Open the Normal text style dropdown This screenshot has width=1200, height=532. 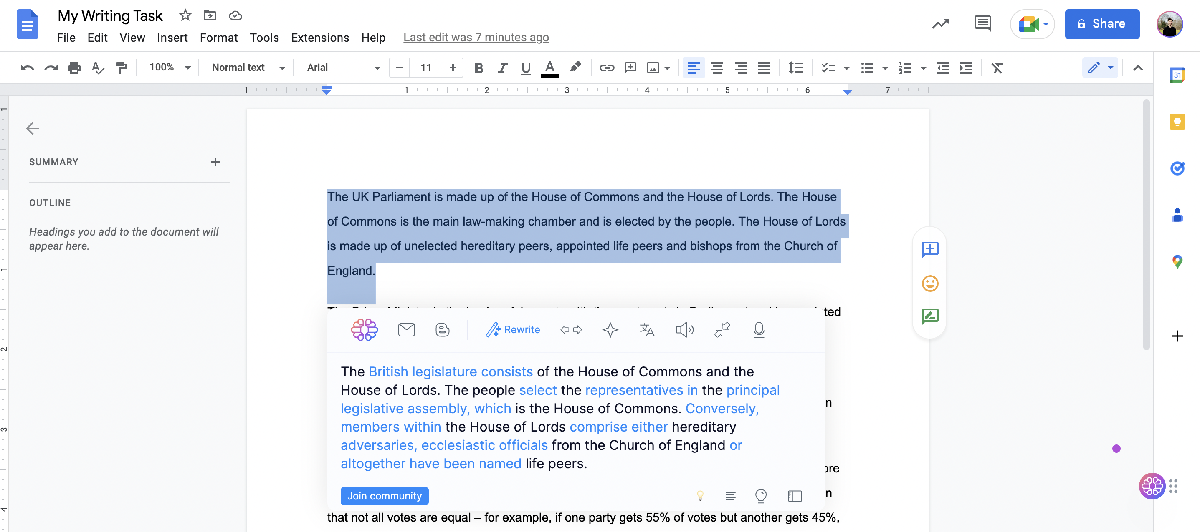tap(248, 68)
